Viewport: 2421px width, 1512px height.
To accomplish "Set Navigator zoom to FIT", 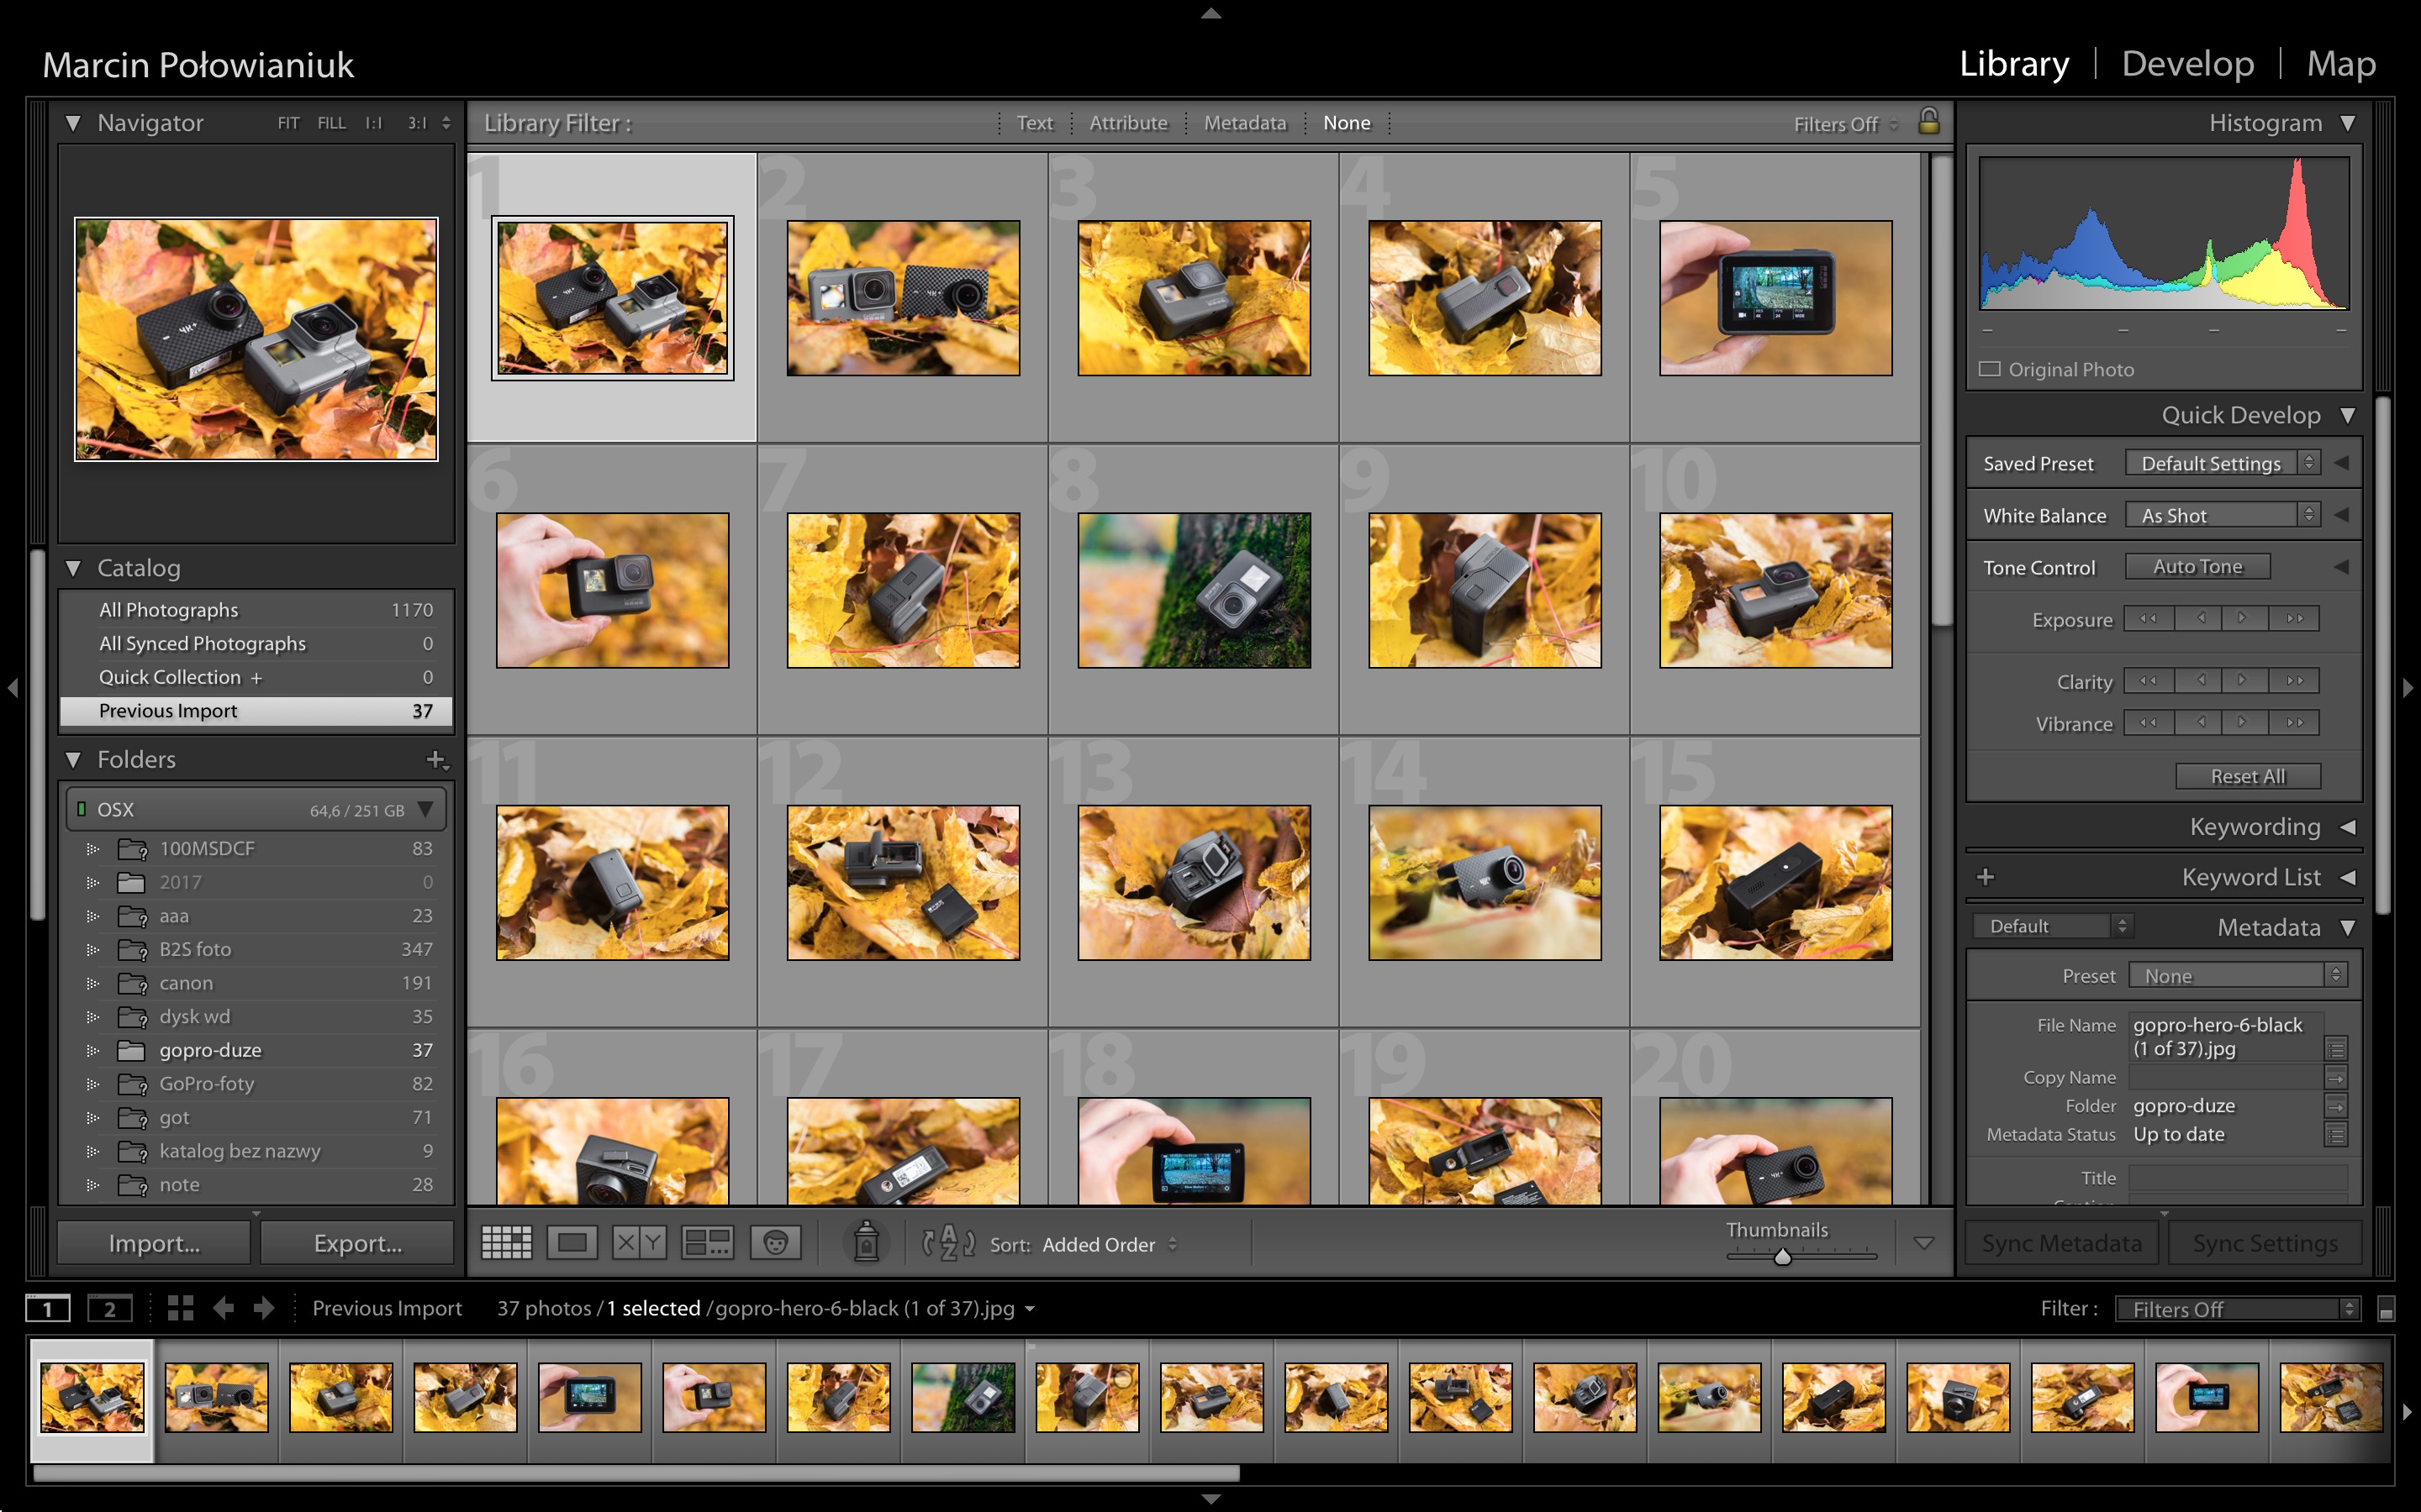I will pos(288,123).
